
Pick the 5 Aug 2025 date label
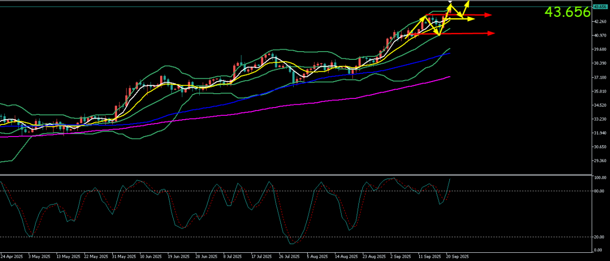pyautogui.click(x=318, y=257)
